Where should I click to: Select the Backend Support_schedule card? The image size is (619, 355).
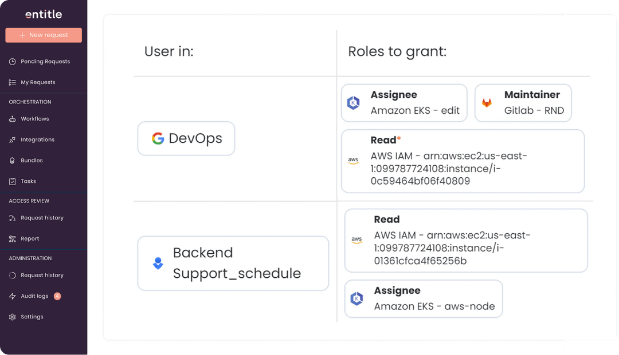[x=233, y=263]
